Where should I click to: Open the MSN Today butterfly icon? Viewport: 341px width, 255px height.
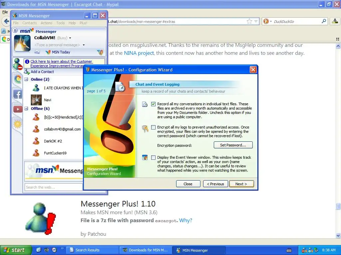48,52
